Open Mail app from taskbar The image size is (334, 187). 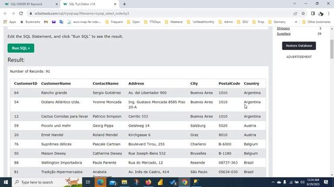(113, 182)
